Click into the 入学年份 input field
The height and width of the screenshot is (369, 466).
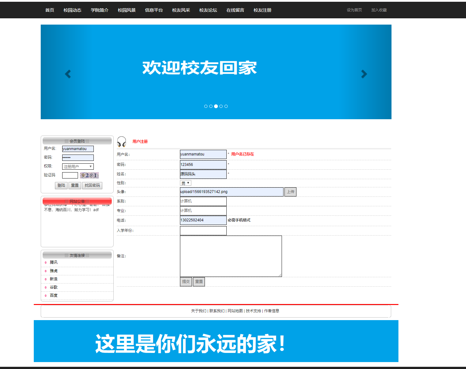203,230
